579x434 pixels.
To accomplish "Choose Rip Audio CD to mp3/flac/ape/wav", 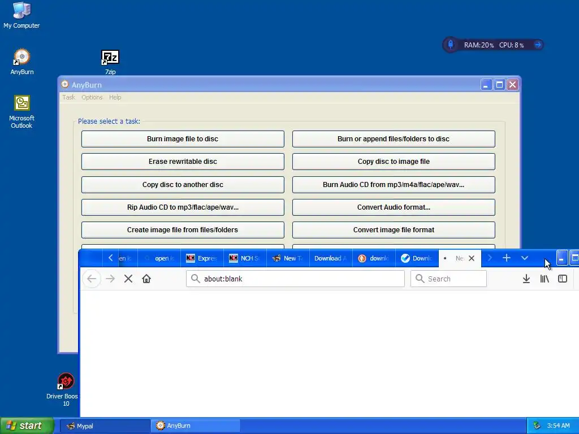I will (x=183, y=207).
